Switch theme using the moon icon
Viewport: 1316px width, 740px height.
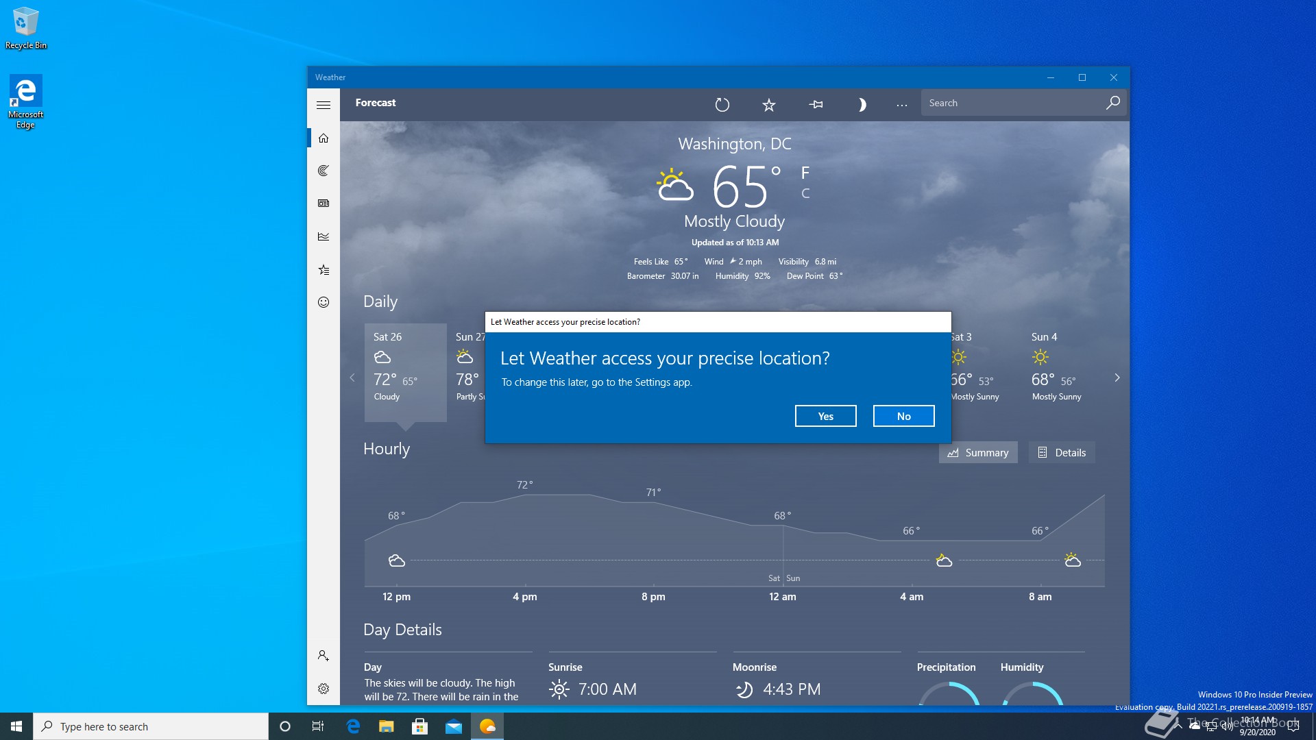862,104
